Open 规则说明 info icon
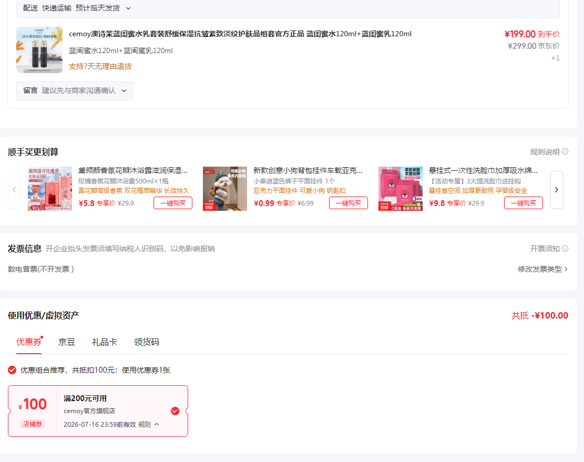Viewport: 584px width, 462px height. (x=565, y=151)
